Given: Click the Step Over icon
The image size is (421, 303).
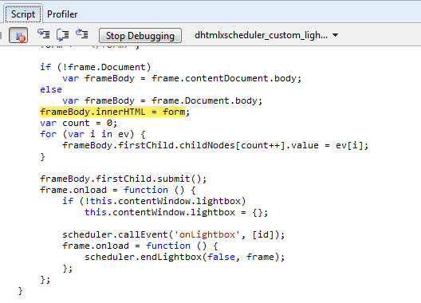Looking at the screenshot, I should click(x=63, y=34).
